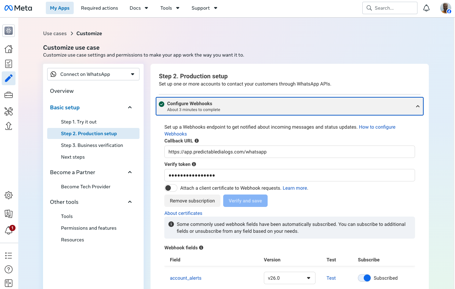Viewport: 455px width, 289px height.
Task: Go back to Use cases breadcrumb
Action: click(x=55, y=33)
